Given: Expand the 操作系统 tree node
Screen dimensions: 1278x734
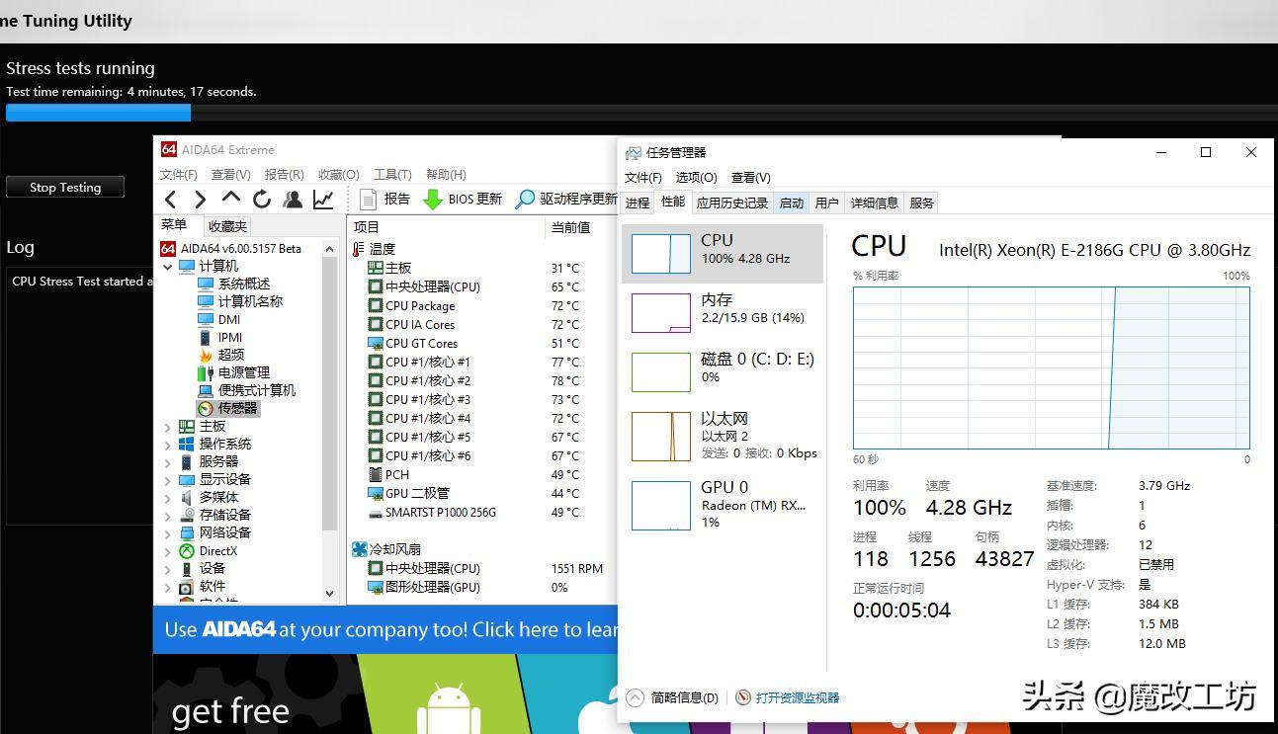Looking at the screenshot, I should 167,445.
